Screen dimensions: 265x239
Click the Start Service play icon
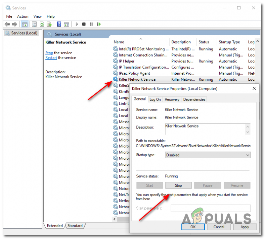click(x=77, y=24)
